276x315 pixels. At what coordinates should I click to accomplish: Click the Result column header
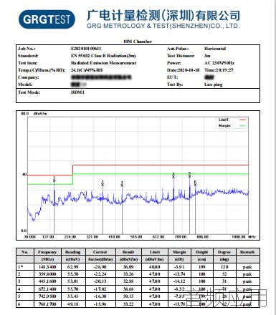click(x=128, y=252)
